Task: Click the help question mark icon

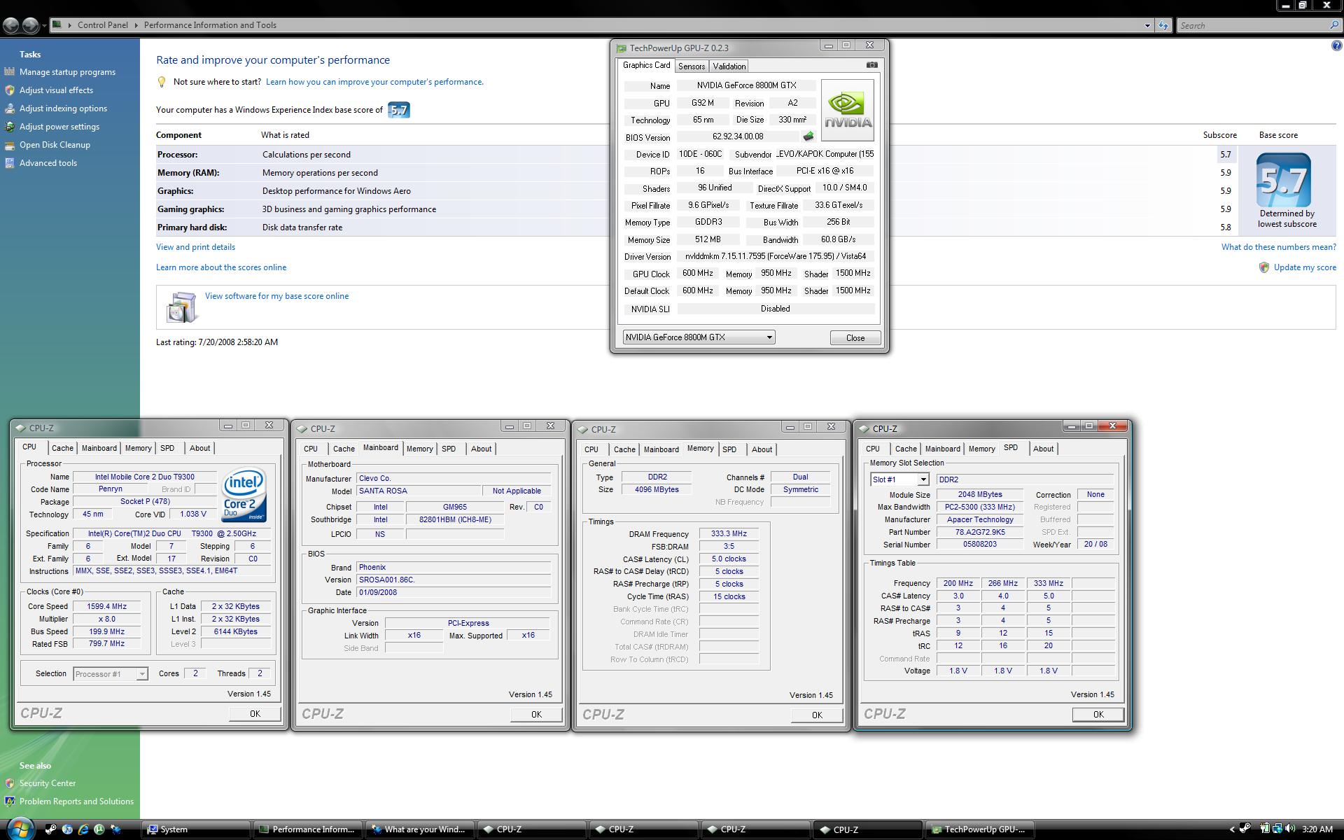Action: pyautogui.click(x=1336, y=46)
